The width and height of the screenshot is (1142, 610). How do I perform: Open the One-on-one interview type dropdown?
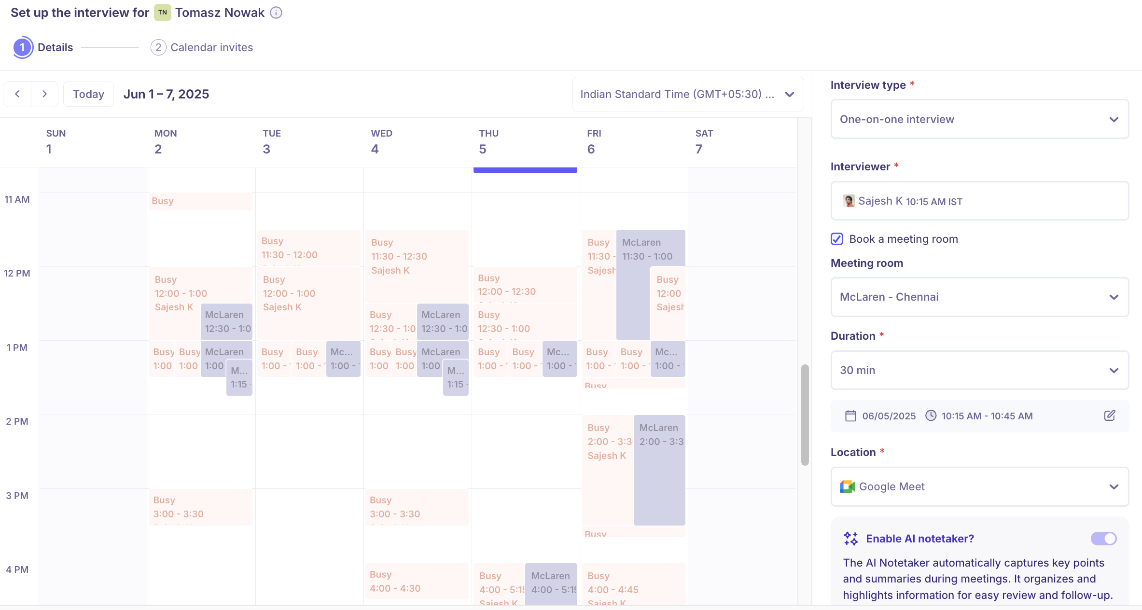1114,119
